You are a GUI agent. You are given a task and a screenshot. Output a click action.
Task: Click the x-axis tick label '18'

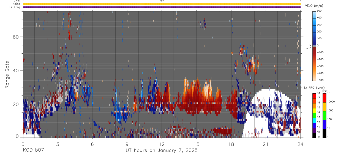(231, 144)
